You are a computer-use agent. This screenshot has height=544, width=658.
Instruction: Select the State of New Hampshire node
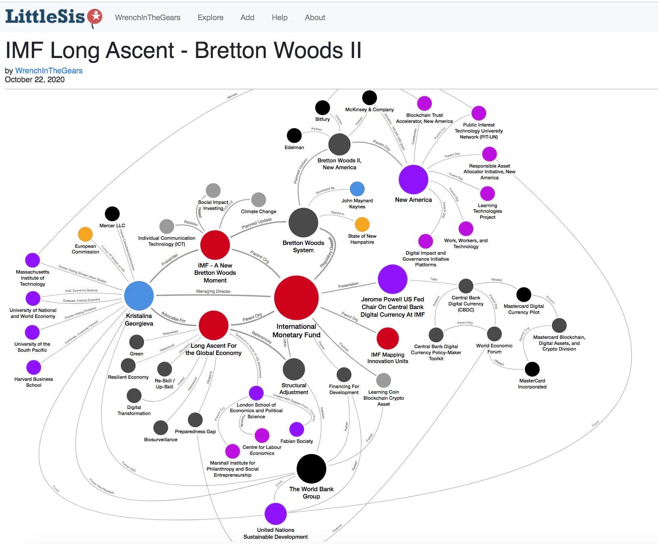[x=362, y=224]
